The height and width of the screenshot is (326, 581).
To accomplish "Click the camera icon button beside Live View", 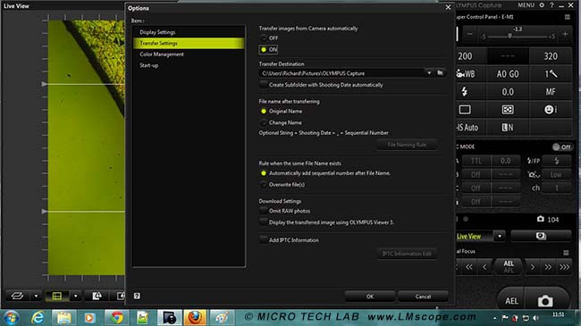I will click(x=541, y=236).
